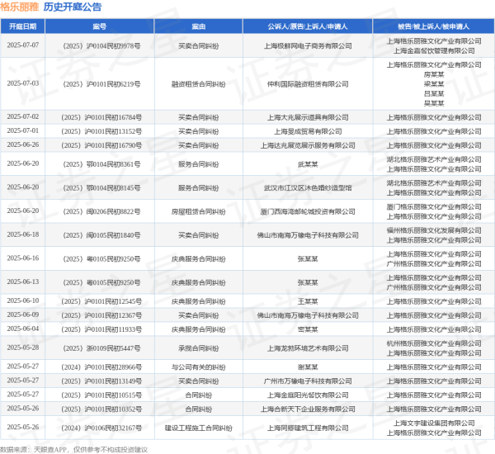Select the 案由 column header
This screenshot has height=454, width=495.
pyautogui.click(x=198, y=27)
